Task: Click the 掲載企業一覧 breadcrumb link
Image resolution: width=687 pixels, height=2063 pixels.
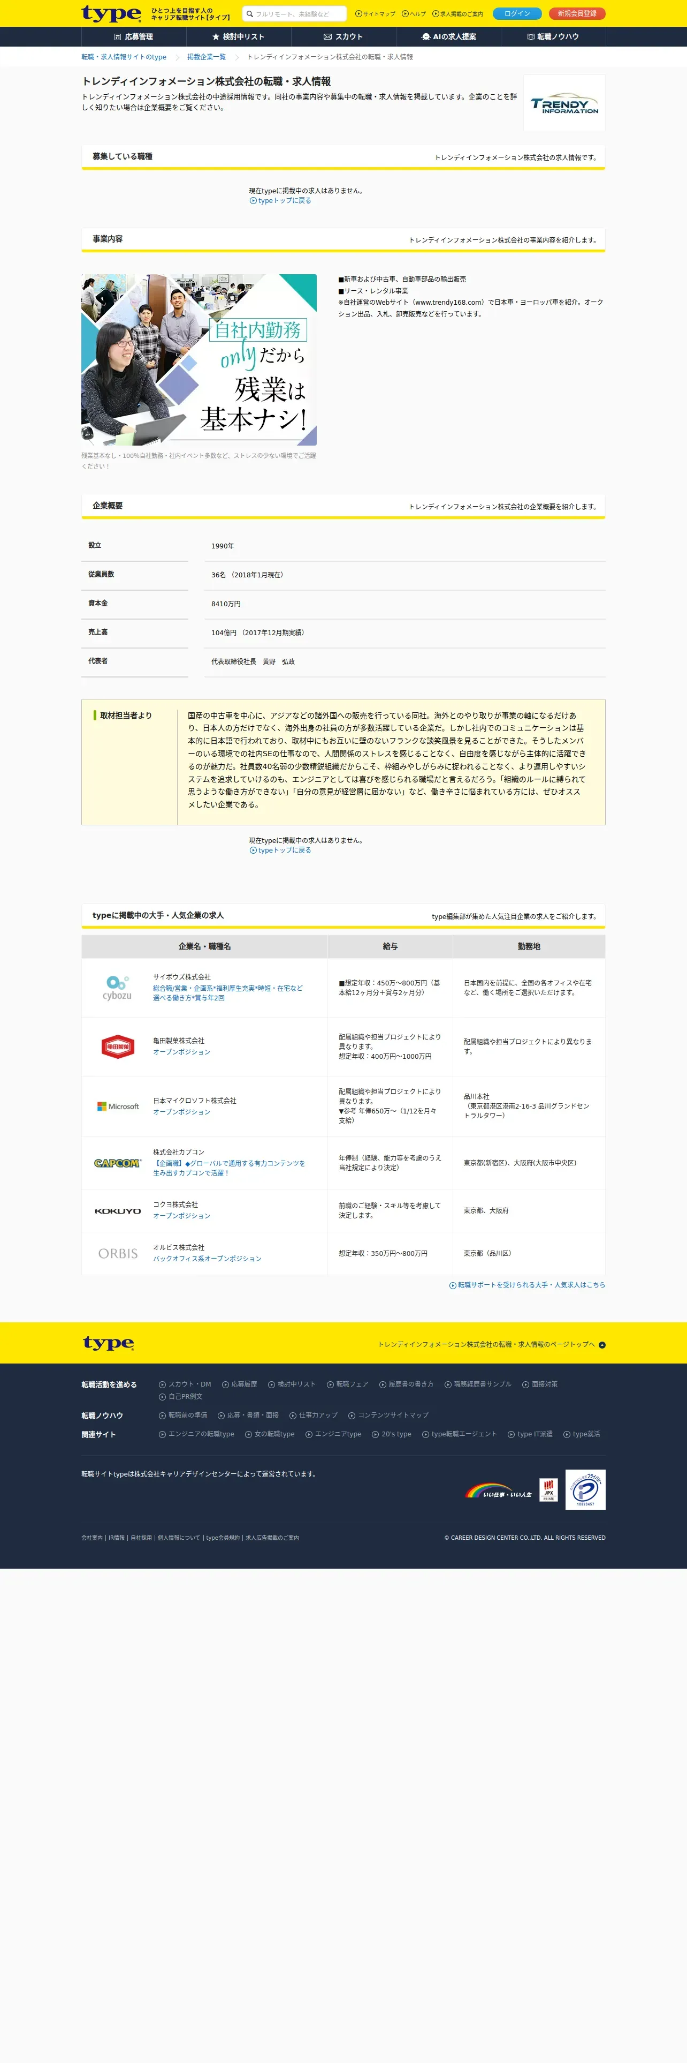Action: [x=207, y=57]
